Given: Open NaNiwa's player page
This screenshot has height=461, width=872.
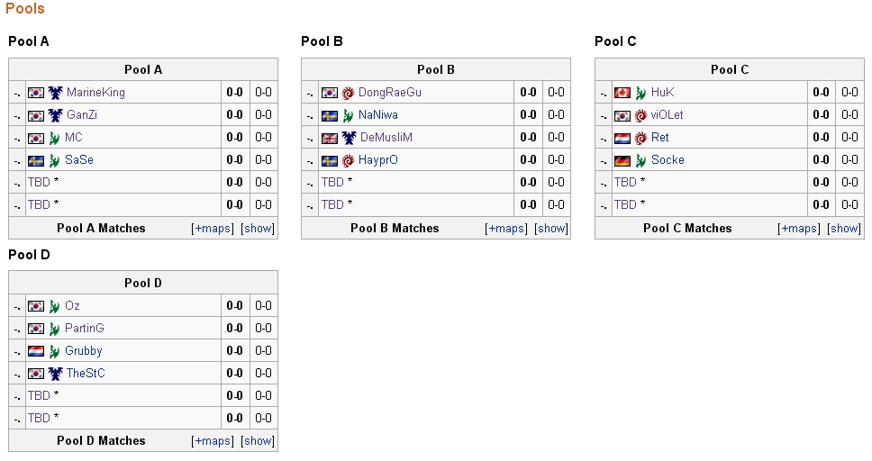Looking at the screenshot, I should (x=377, y=115).
